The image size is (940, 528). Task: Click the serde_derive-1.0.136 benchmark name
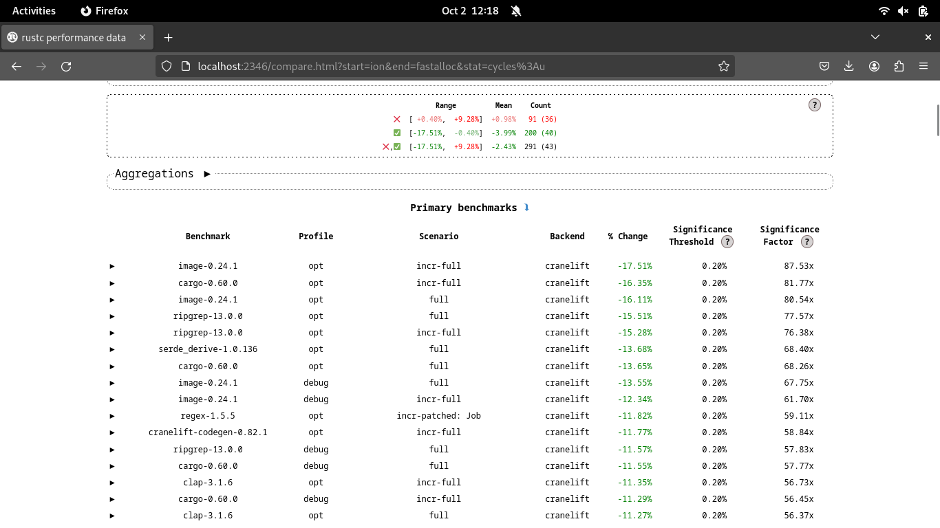[208, 349]
